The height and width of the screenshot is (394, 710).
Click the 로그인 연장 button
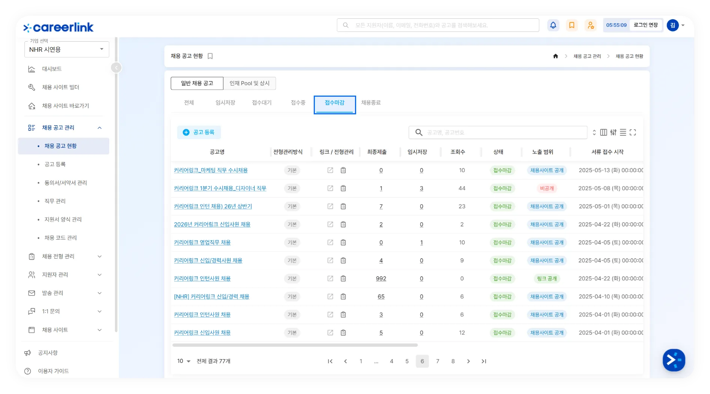coord(646,25)
